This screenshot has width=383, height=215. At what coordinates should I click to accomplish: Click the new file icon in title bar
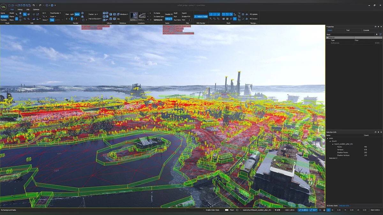[x=10, y=5]
